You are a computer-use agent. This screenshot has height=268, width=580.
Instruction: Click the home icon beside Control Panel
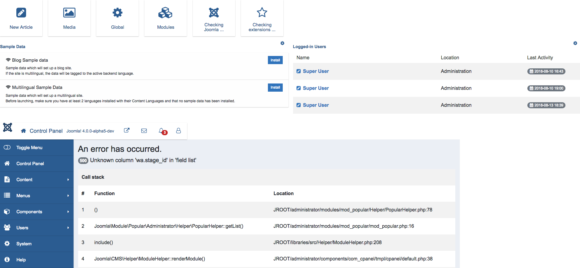[23, 131]
